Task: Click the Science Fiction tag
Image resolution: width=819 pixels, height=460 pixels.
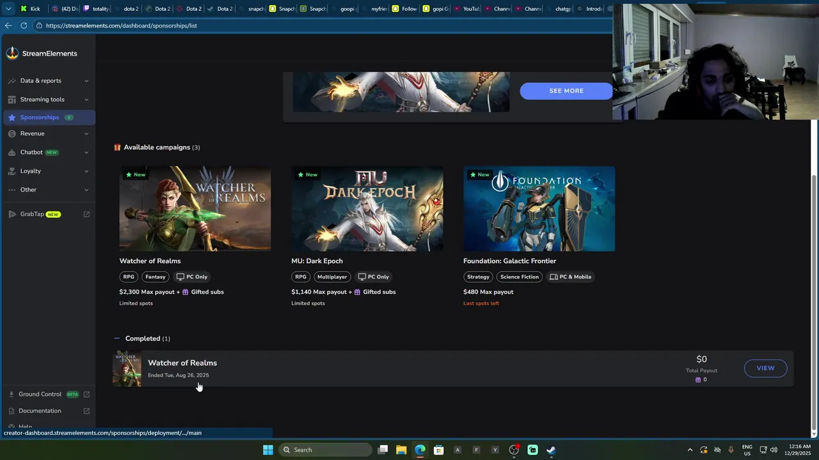Action: (520, 277)
